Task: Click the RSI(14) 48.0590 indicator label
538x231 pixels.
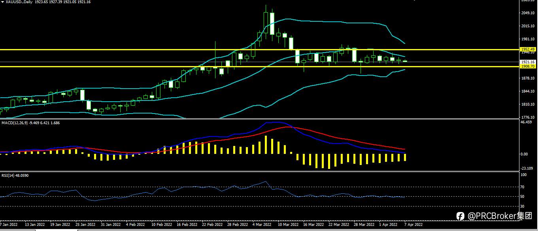Action: pos(15,175)
